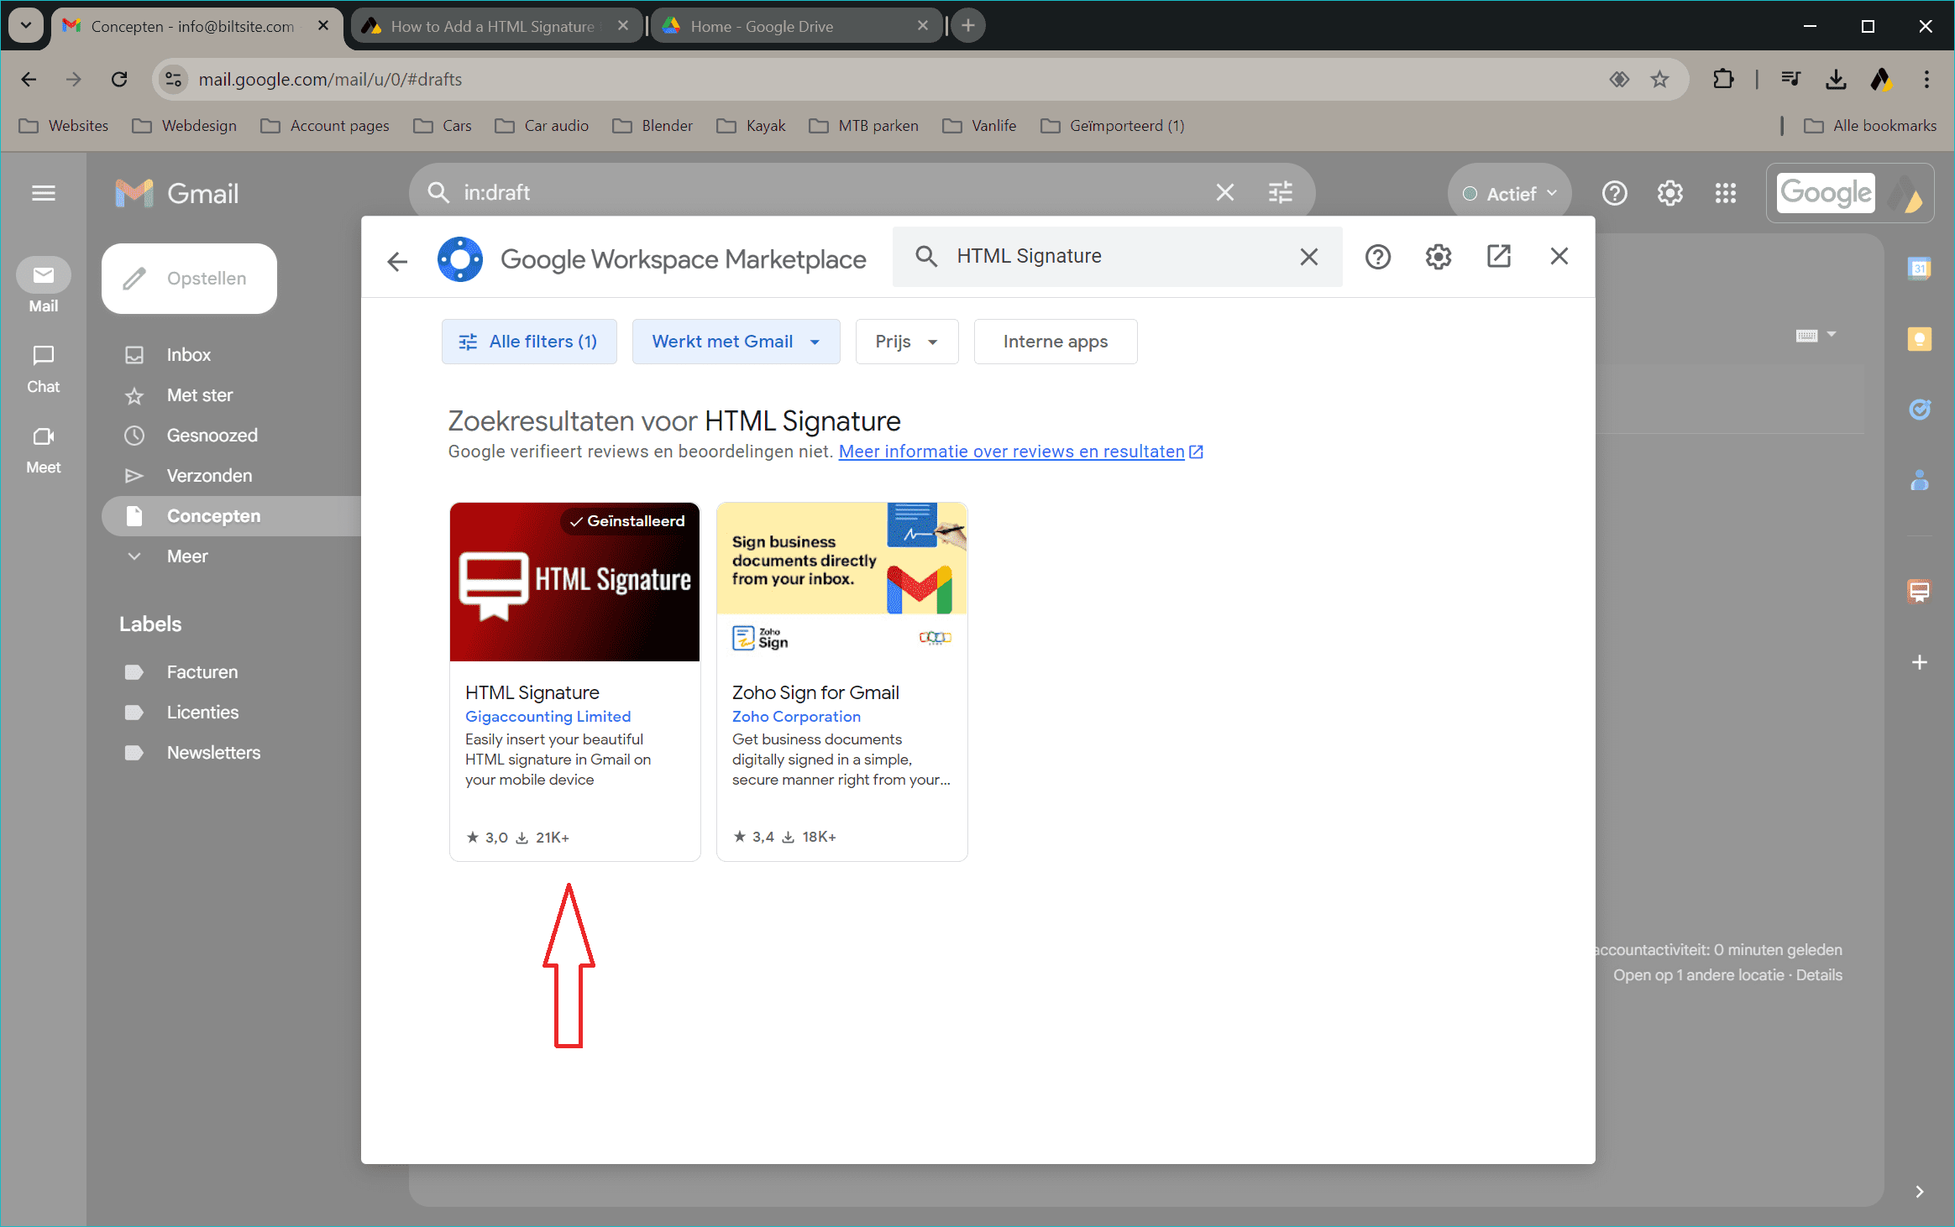Open the Google account avatar
Viewport: 1955px width, 1227px height.
pos(1905,194)
